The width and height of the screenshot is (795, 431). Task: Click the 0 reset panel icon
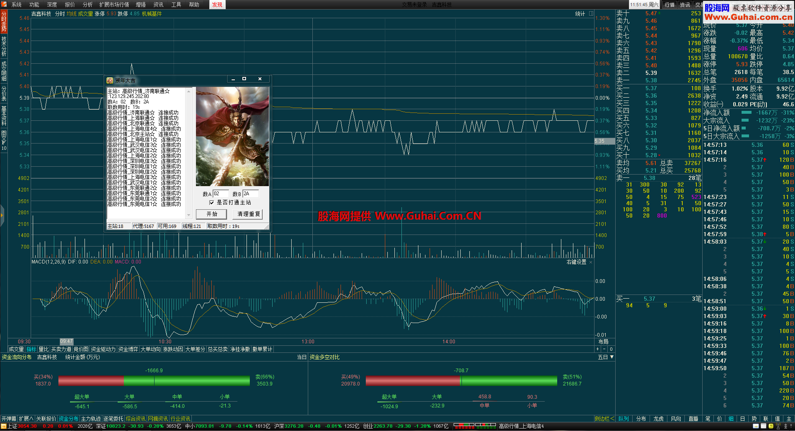click(x=611, y=350)
